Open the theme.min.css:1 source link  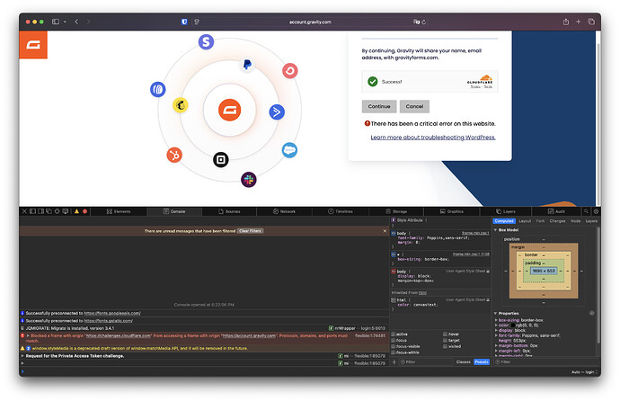point(475,234)
